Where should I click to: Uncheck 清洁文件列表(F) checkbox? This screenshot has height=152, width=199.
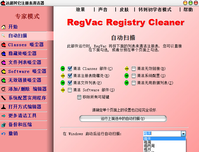coord(70,83)
